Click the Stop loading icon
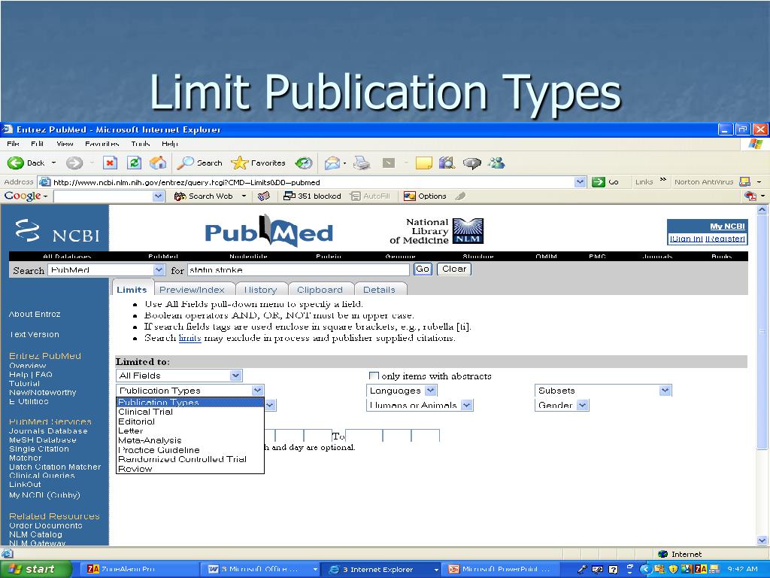The height and width of the screenshot is (578, 770). click(110, 163)
